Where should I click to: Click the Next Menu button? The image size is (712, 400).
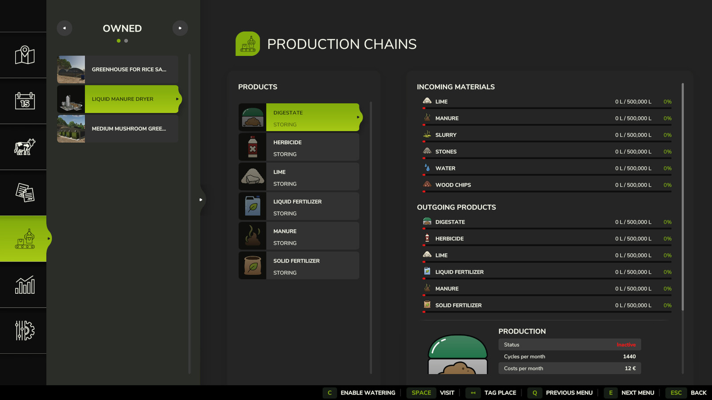click(629, 392)
